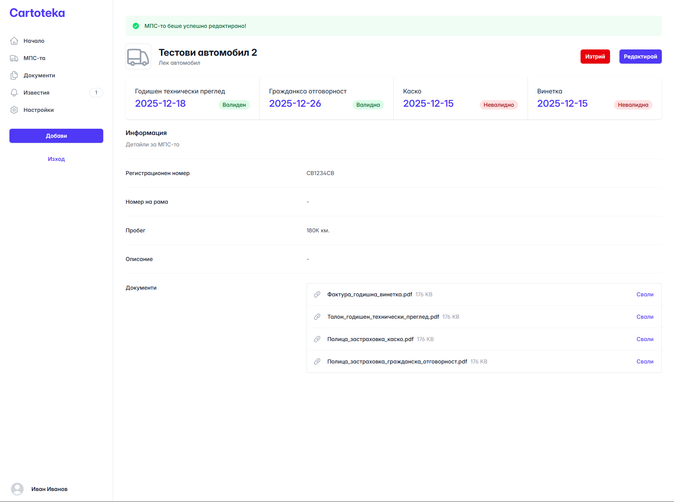Click the paperclip icon next to Фактура_годишна_винетка.pdf
The image size is (674, 502).
tap(317, 294)
